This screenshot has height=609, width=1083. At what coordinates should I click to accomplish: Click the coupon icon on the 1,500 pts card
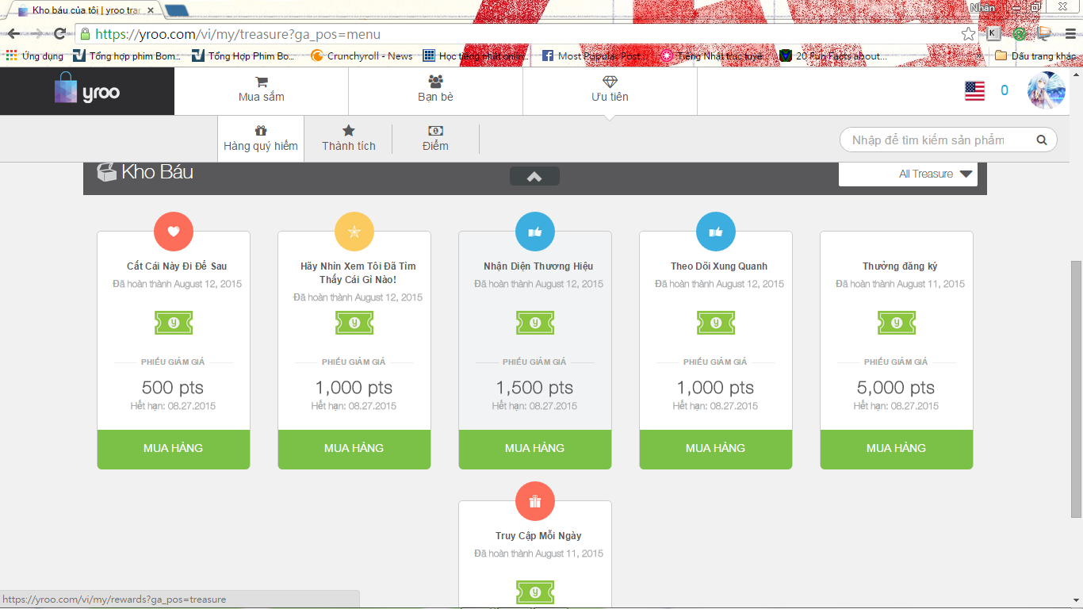click(x=535, y=323)
